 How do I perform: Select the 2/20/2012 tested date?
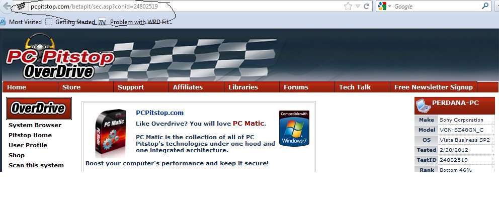[x=454, y=150]
